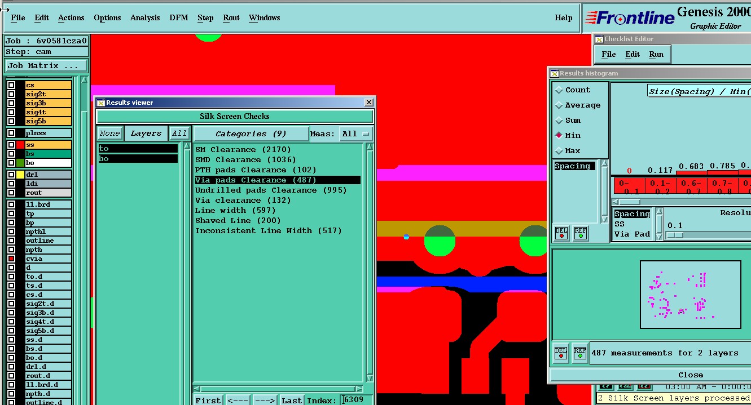Click the First result button
Image resolution: width=751 pixels, height=405 pixels.
tap(208, 400)
